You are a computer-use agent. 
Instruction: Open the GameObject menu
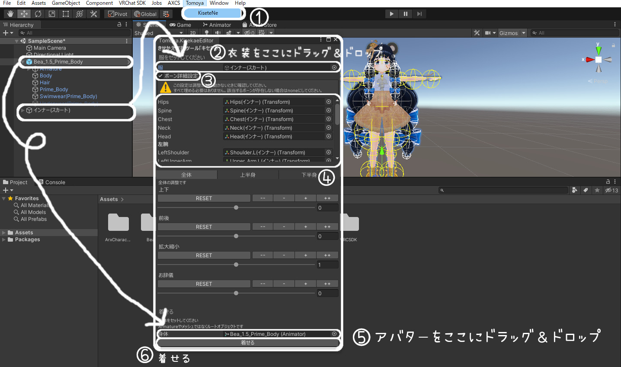(x=66, y=3)
